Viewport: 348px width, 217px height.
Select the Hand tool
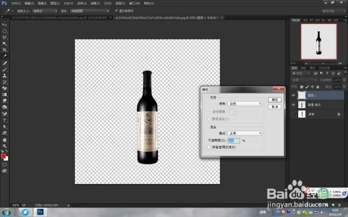pyautogui.click(x=5, y=139)
